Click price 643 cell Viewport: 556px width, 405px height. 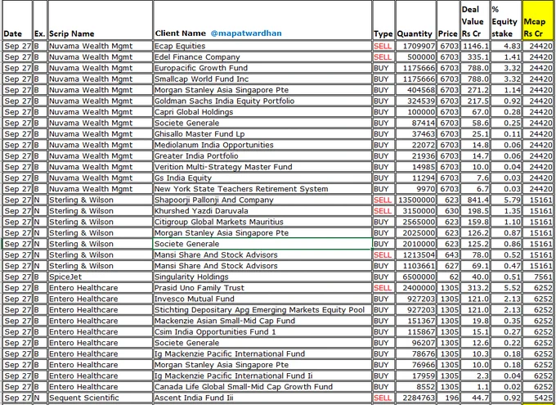448,254
